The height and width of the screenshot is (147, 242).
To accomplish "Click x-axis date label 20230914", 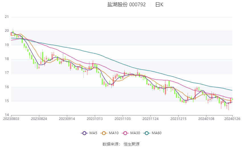I will pos(67,119).
